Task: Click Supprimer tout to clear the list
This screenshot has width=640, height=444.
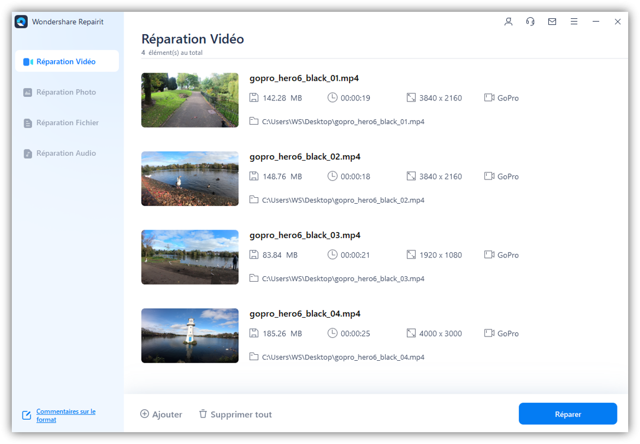Action: (235, 414)
